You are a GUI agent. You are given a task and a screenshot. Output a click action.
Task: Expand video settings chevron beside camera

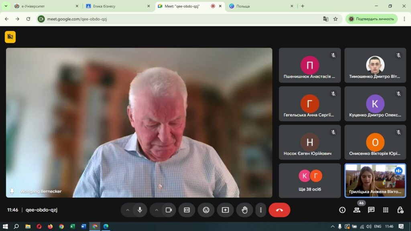click(x=157, y=210)
